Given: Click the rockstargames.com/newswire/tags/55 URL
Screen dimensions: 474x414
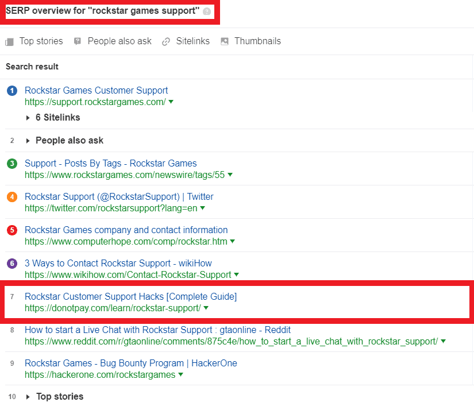Looking at the screenshot, I should tap(125, 175).
